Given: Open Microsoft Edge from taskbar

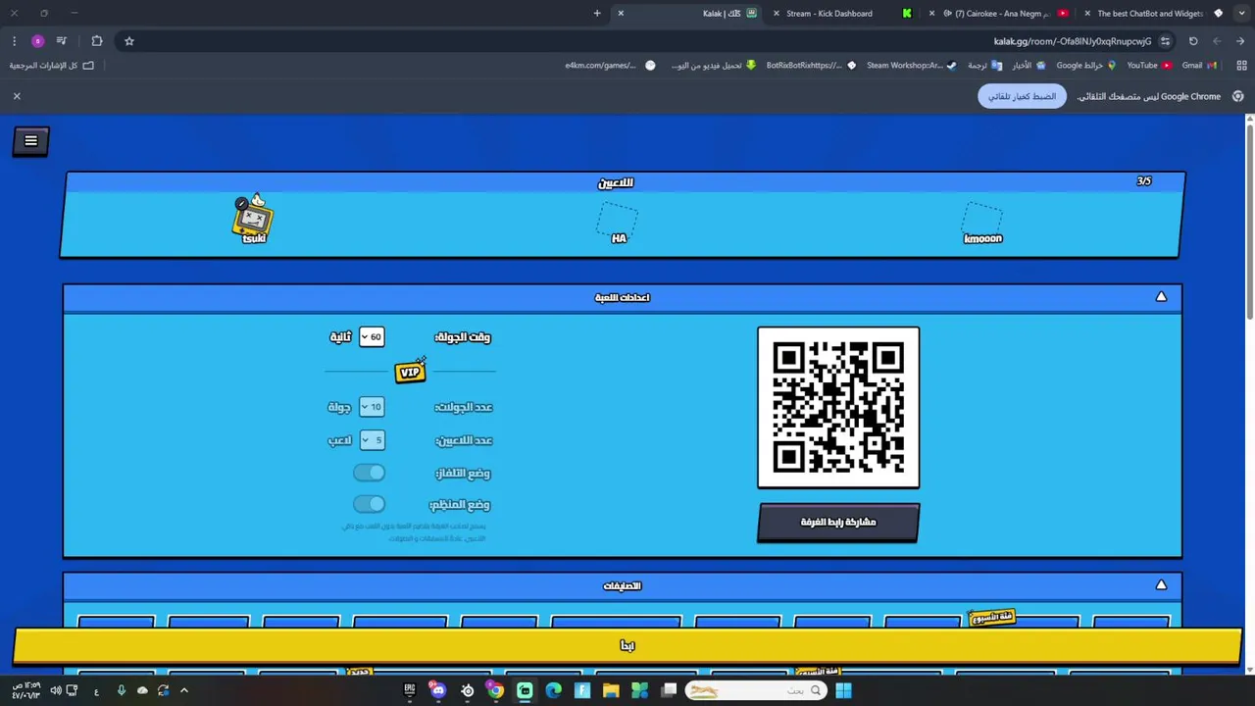Looking at the screenshot, I should coord(554,690).
